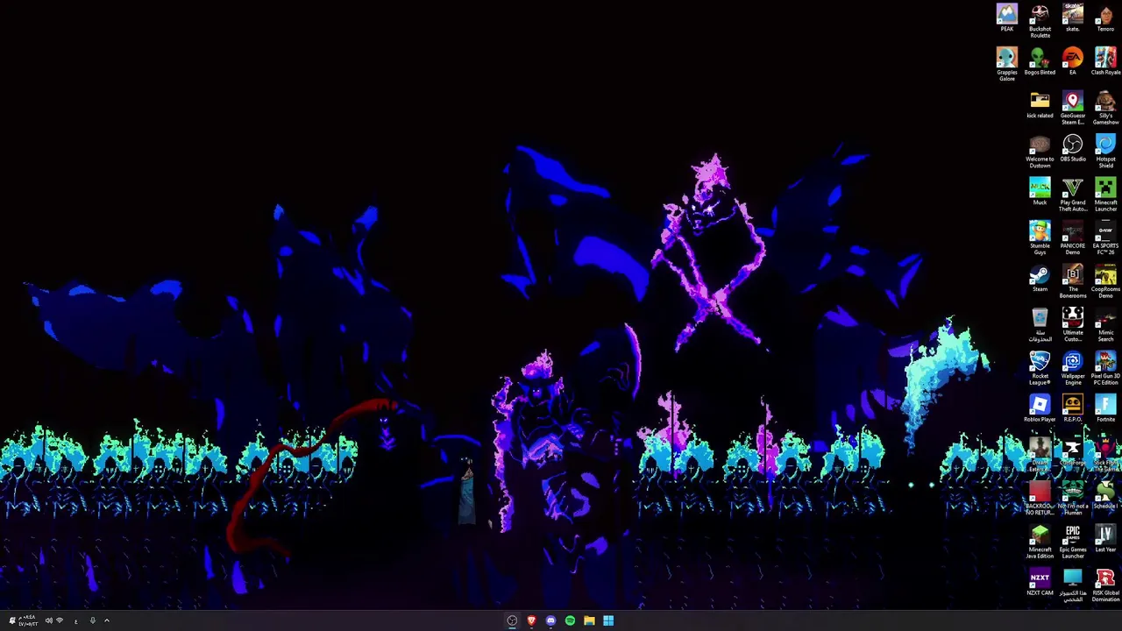The height and width of the screenshot is (631, 1122).
Task: Select the CurseForge anvil icon
Action: coord(1072,452)
